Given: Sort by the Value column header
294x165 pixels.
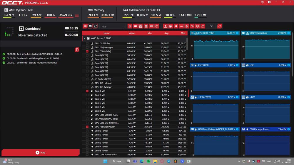Looking at the screenshot, I should (132, 33).
